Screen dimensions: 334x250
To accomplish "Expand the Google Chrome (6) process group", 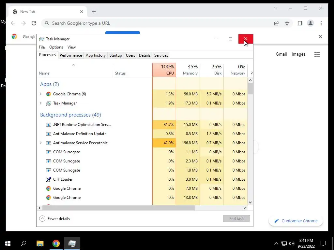I will click(x=41, y=94).
